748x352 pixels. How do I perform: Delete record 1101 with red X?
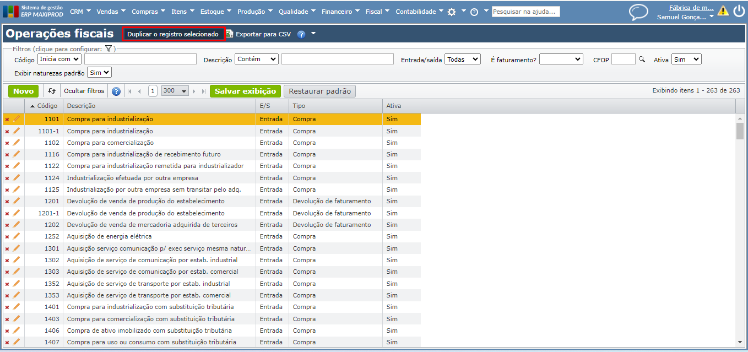click(x=7, y=120)
